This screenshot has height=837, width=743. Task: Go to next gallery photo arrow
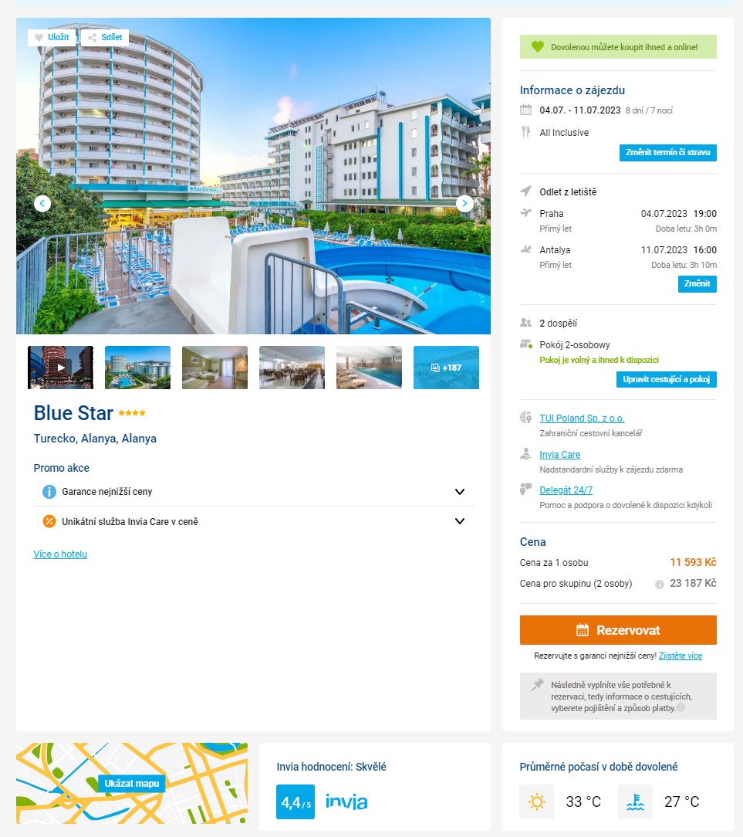tap(464, 203)
